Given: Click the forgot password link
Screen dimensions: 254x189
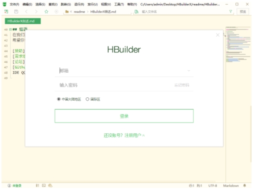Looking at the screenshot, I should (181, 85).
